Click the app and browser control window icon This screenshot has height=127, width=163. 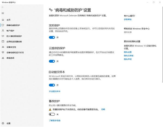pyautogui.click(x=3, y=41)
